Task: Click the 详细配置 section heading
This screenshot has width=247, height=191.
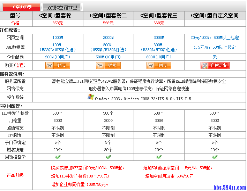Action: point(10,30)
